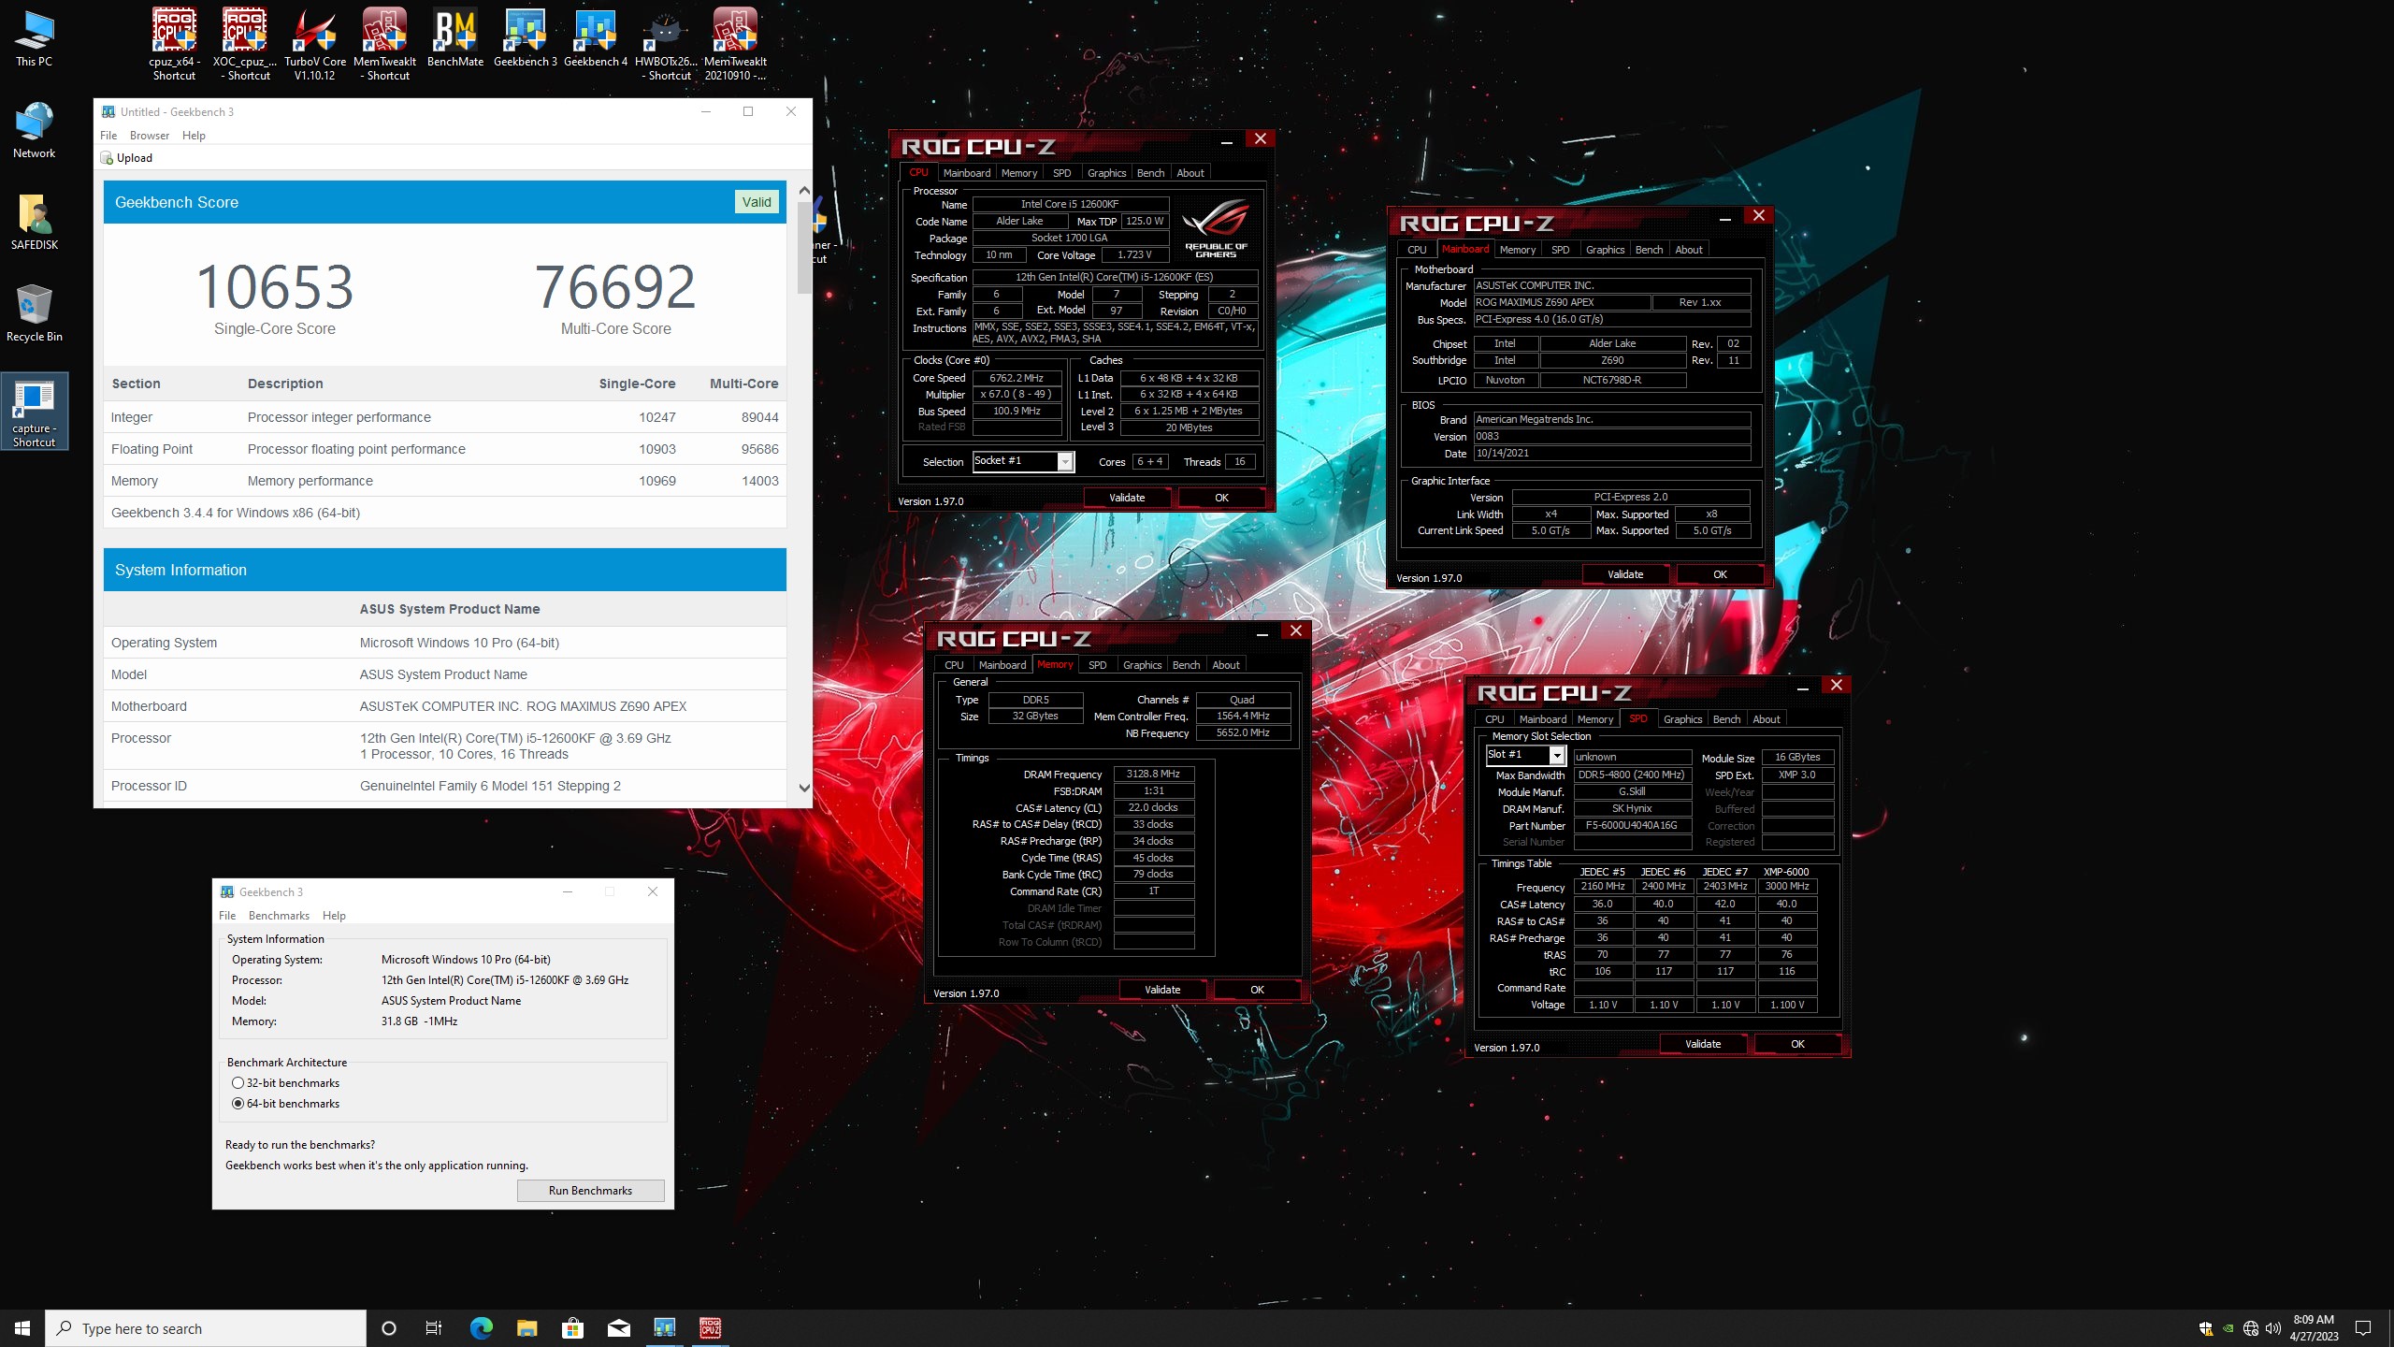Open Task View in taskbar

tap(434, 1328)
